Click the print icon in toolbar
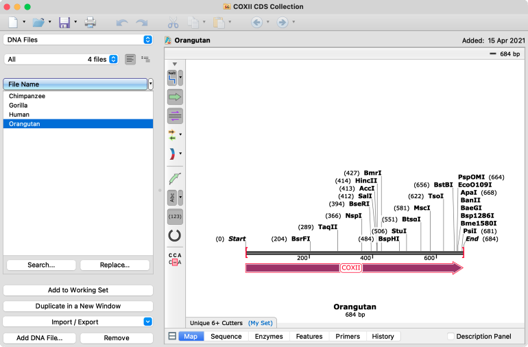 pyautogui.click(x=91, y=23)
